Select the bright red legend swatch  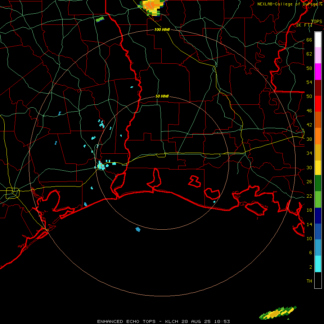pos(318,104)
